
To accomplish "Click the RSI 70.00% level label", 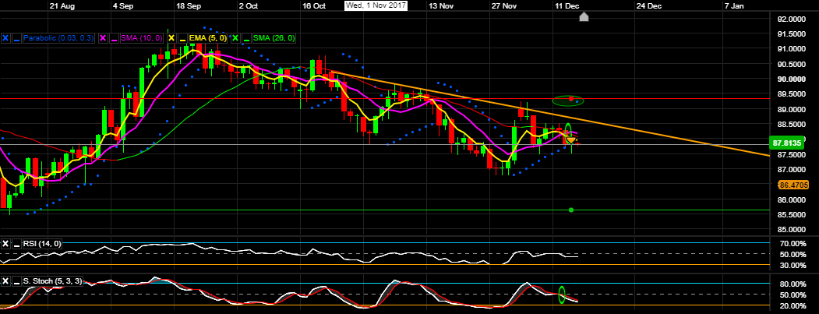I will [x=791, y=243].
